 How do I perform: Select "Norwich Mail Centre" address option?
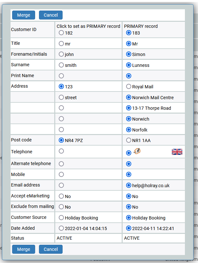(129, 98)
